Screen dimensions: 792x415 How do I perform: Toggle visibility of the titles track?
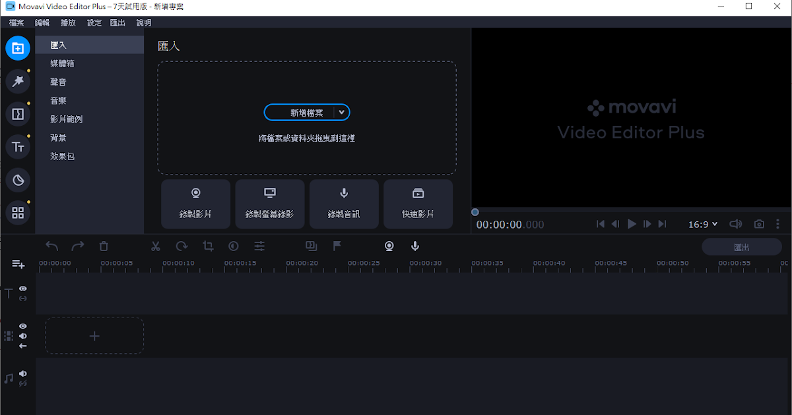tap(22, 289)
